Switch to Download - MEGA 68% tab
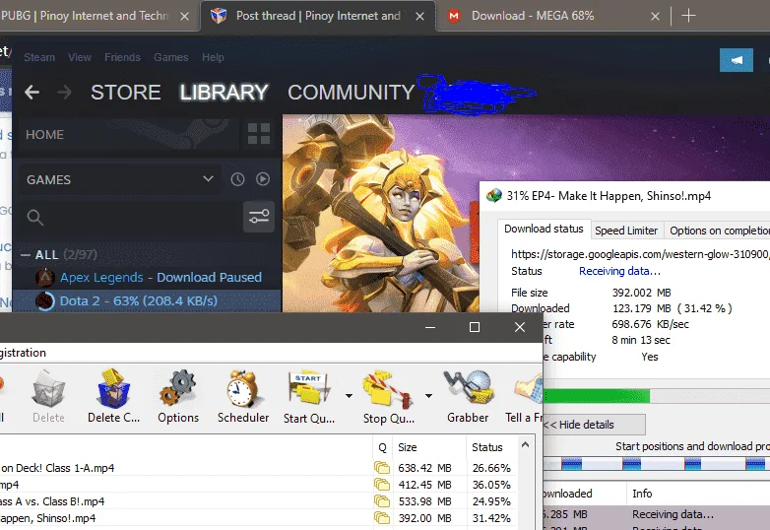Image resolution: width=770 pixels, height=530 pixels. click(x=533, y=16)
